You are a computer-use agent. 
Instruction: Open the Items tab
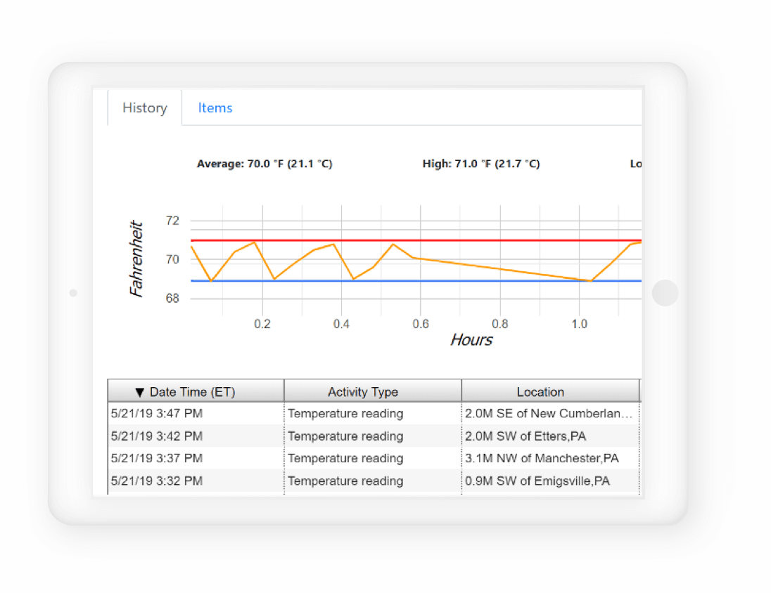tap(215, 107)
